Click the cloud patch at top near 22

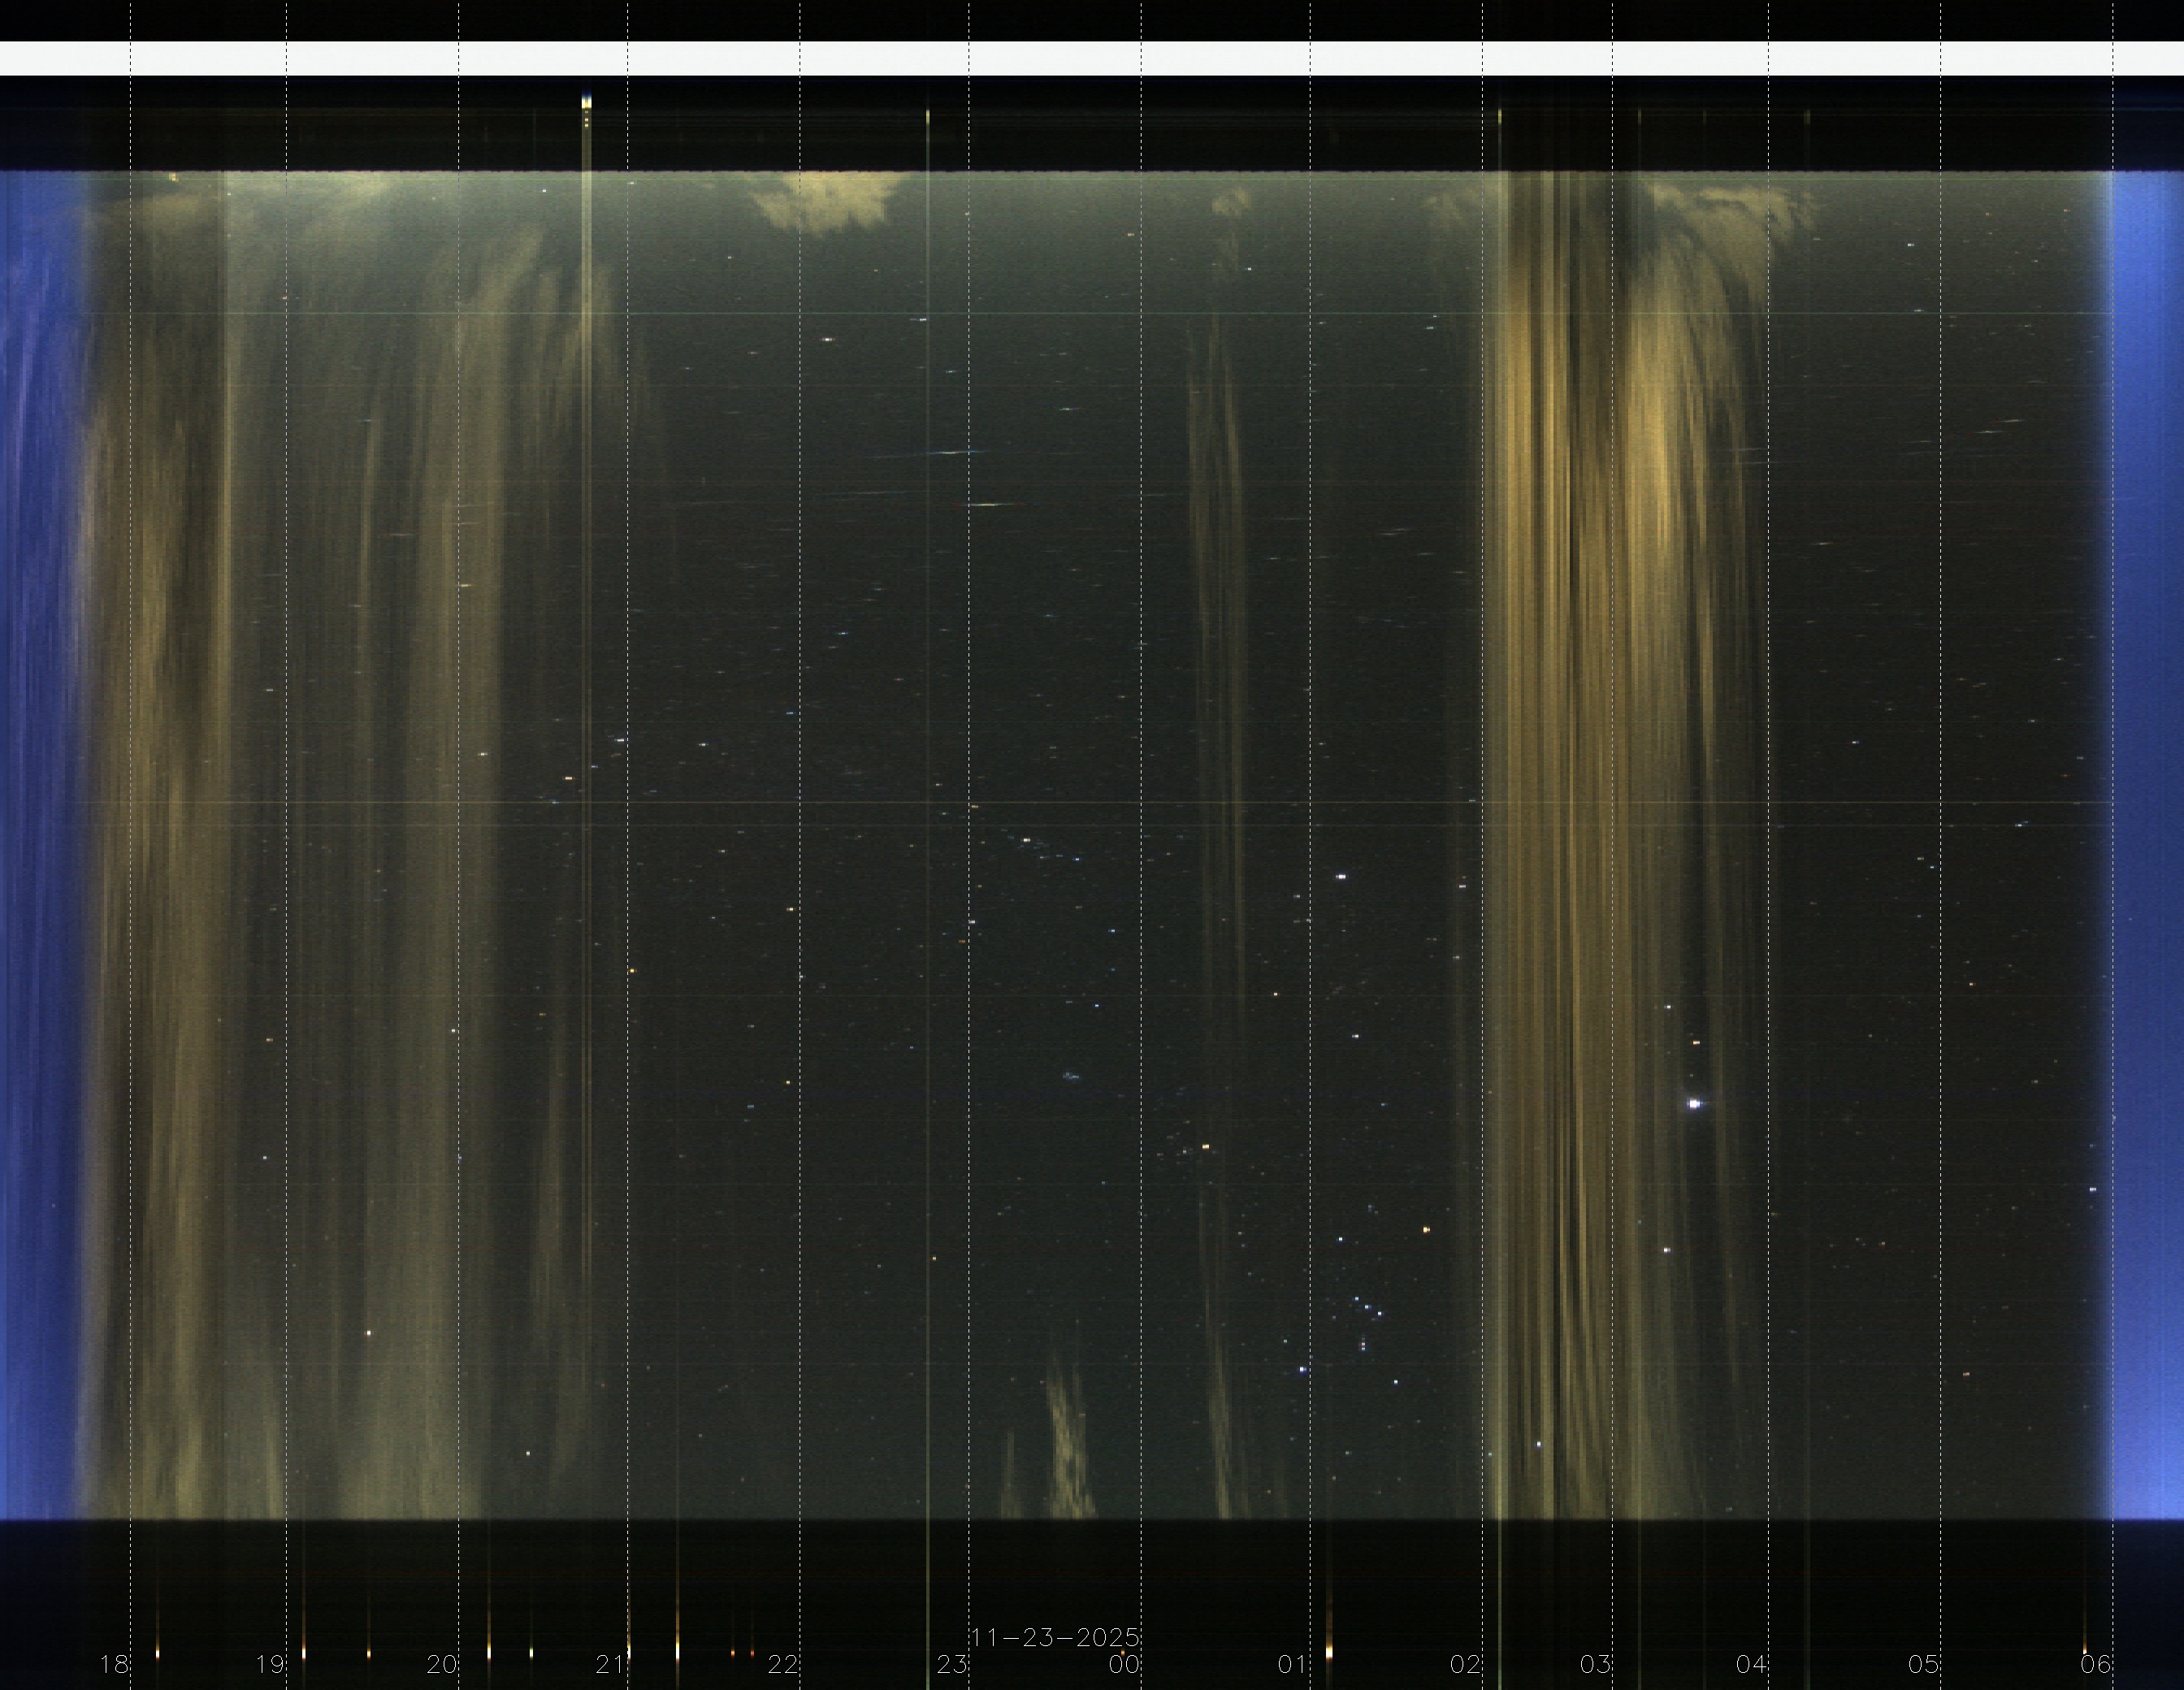(x=825, y=200)
